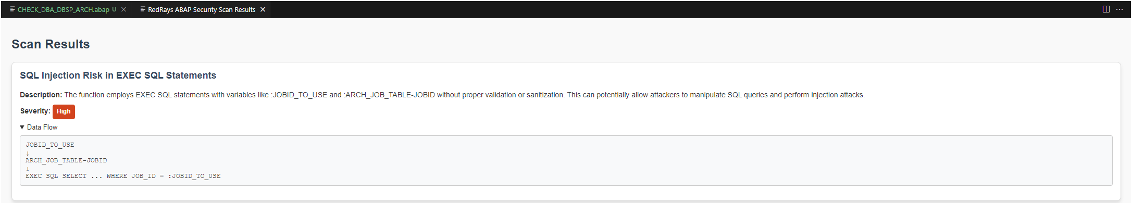Click the first down arrow in data flow
Image resolution: width=1132 pixels, height=204 pixels.
pos(28,153)
